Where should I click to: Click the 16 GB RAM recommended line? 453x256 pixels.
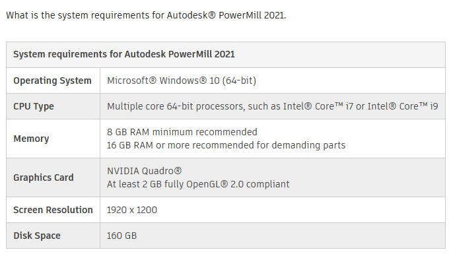point(226,145)
